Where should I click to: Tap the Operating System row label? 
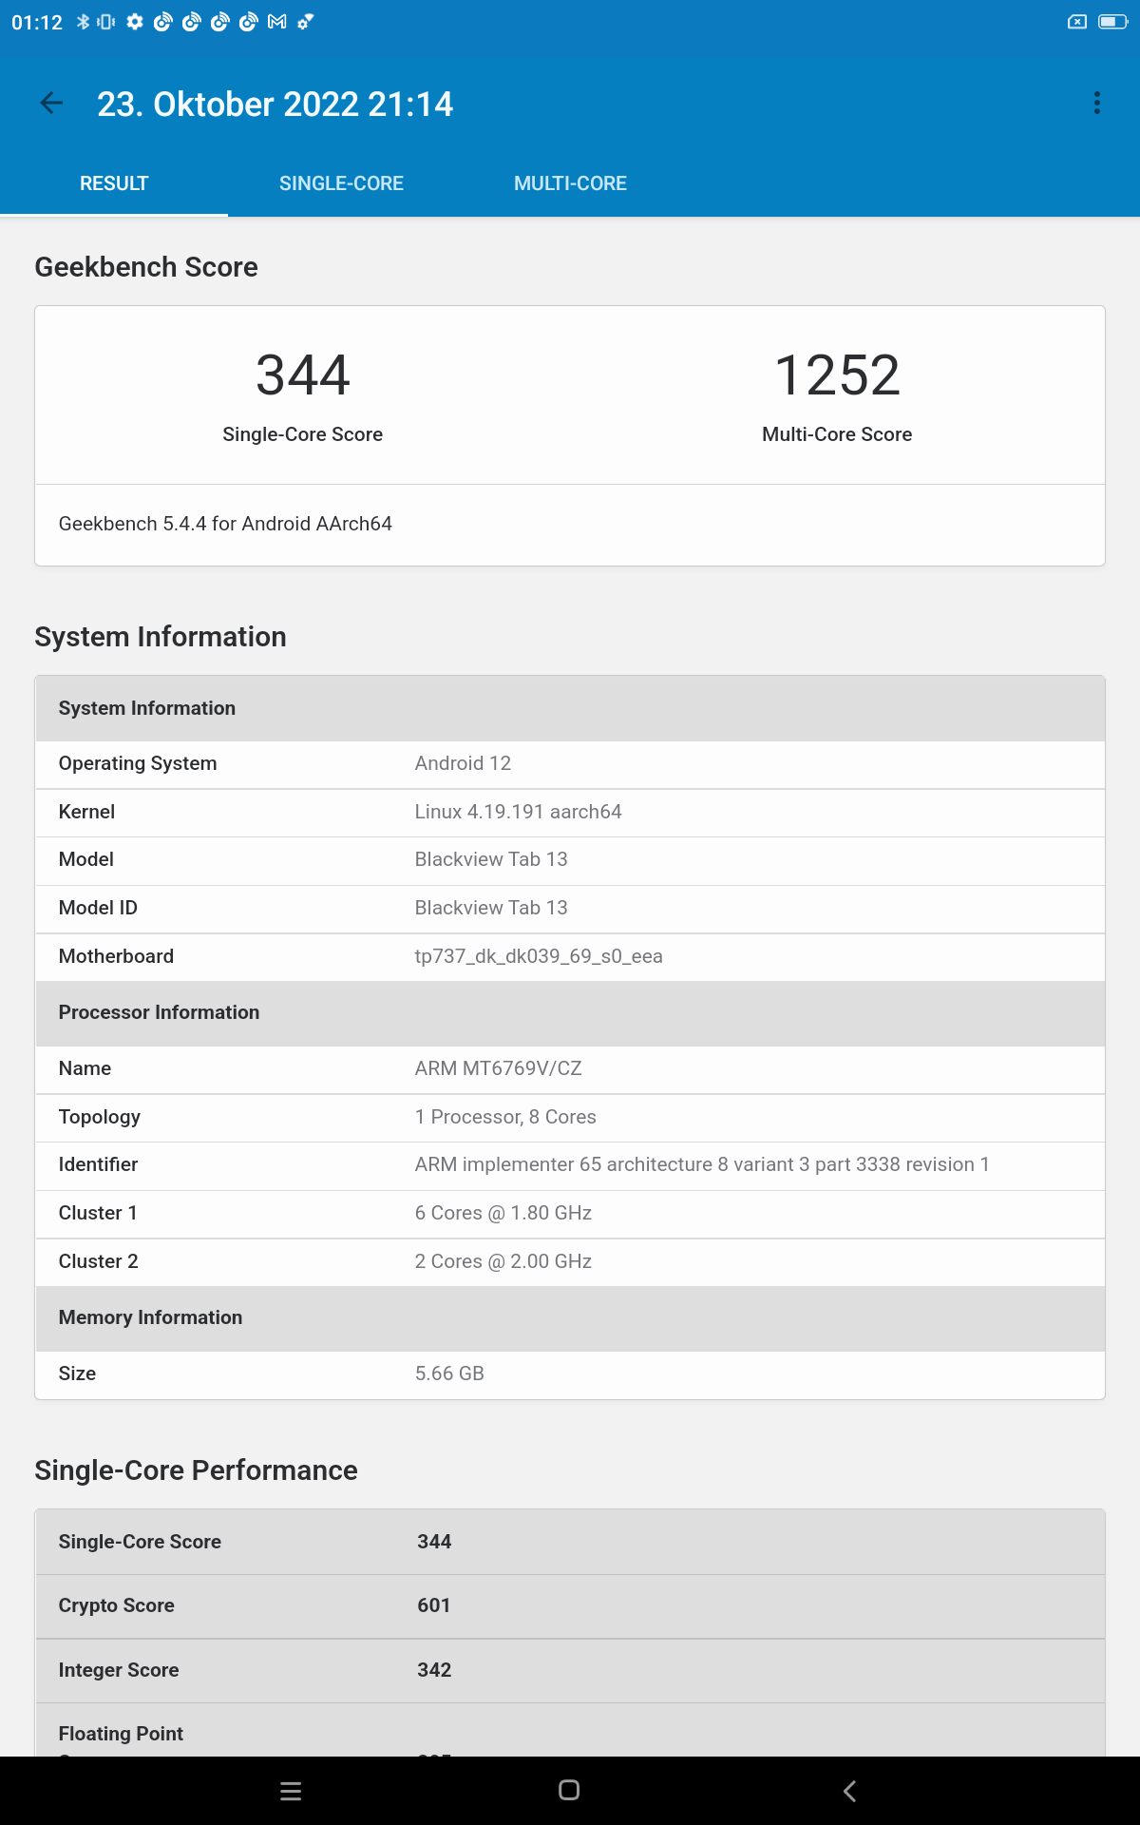pos(138,763)
